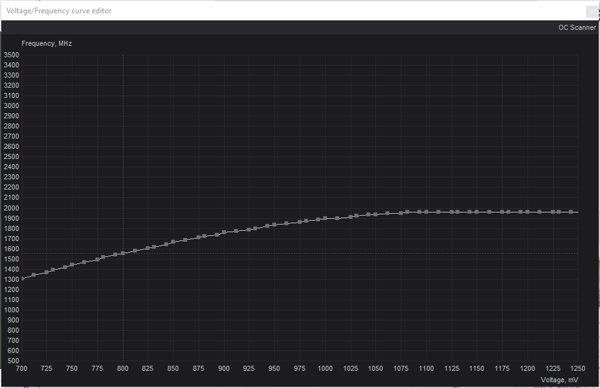The width and height of the screenshot is (600, 388).
Task: Select the curve point at 1100 mV
Action: 426,211
